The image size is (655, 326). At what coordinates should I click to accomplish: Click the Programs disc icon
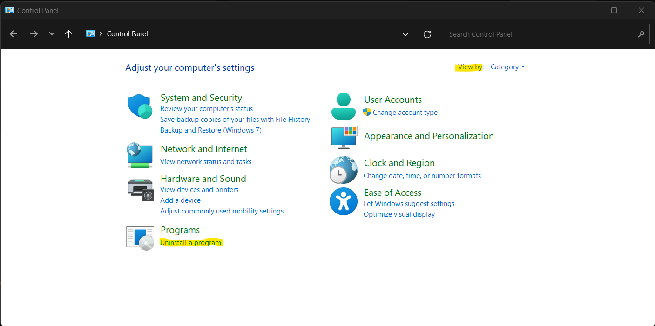pos(140,238)
